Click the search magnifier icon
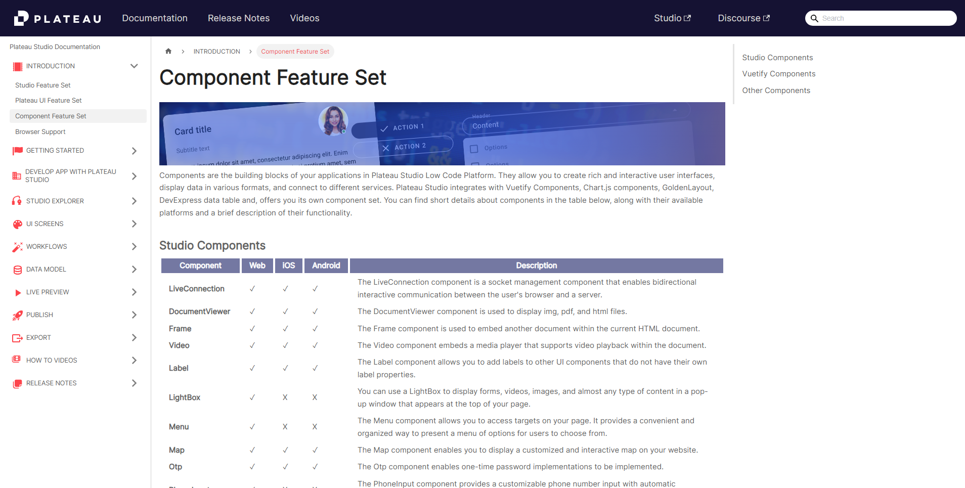Viewport: 965px width, 488px height. 814,18
